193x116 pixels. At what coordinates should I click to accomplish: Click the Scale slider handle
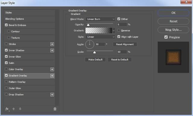click(x=94, y=52)
